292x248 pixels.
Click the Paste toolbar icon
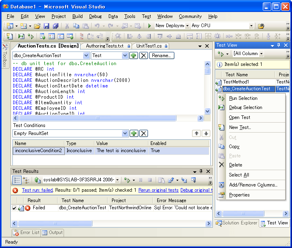click(85, 26)
